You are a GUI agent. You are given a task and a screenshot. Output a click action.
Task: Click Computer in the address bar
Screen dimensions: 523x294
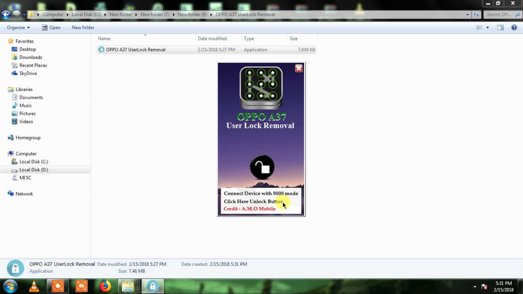point(53,14)
